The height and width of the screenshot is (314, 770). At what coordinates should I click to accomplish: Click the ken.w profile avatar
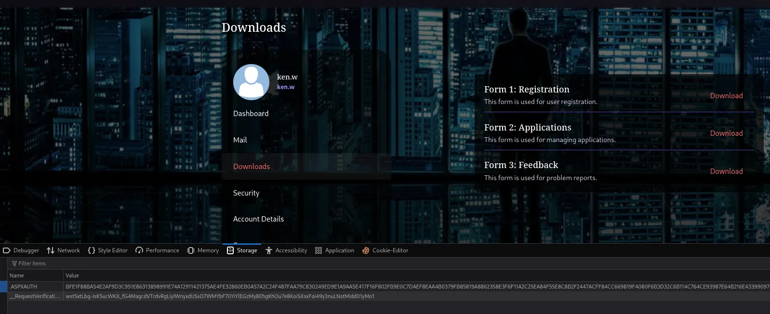(251, 82)
